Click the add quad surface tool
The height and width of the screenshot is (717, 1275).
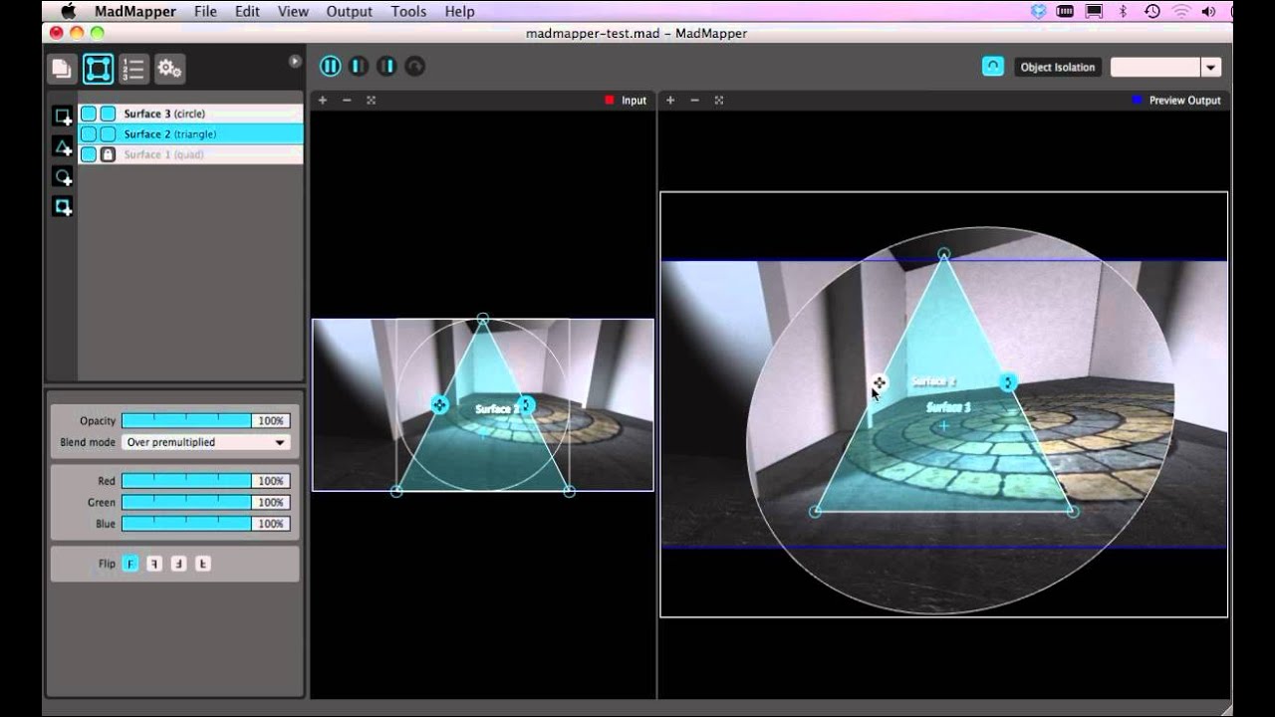pos(63,117)
